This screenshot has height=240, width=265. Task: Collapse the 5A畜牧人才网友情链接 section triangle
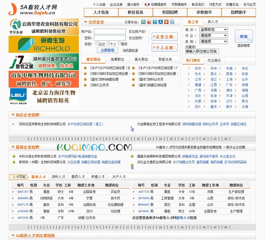coord(13,236)
